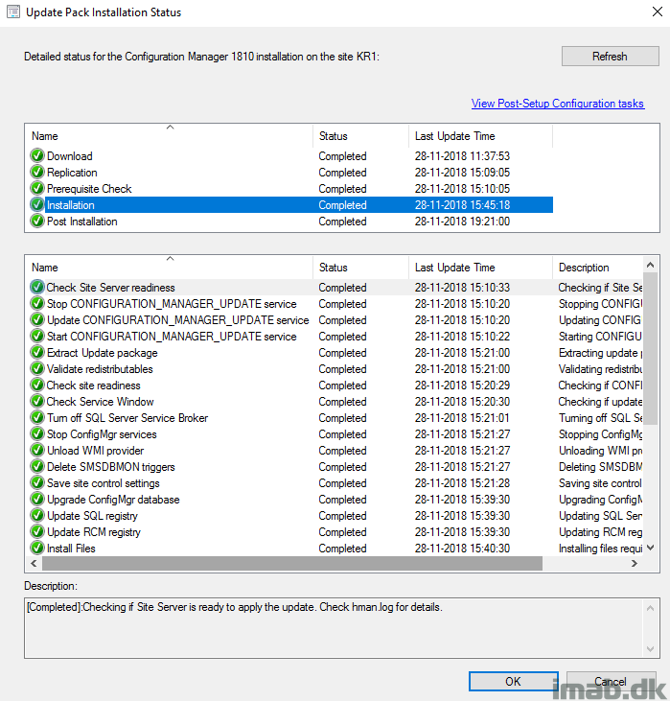Click the check icon for Unload WMI provider
The width and height of the screenshot is (670, 701).
(37, 451)
